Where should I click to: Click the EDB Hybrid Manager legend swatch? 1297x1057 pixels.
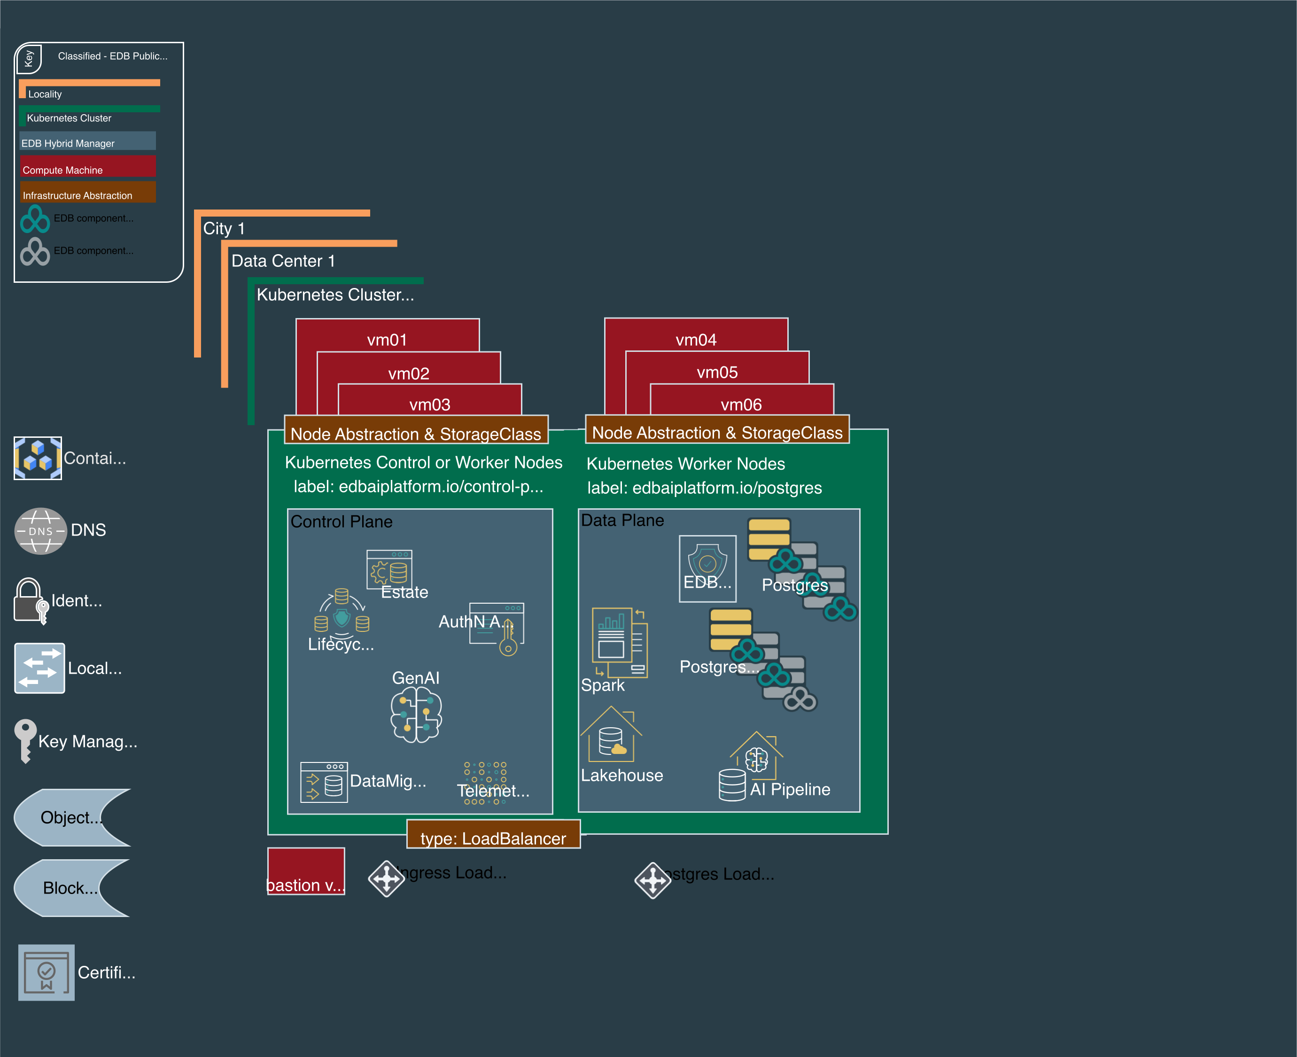[x=88, y=140]
